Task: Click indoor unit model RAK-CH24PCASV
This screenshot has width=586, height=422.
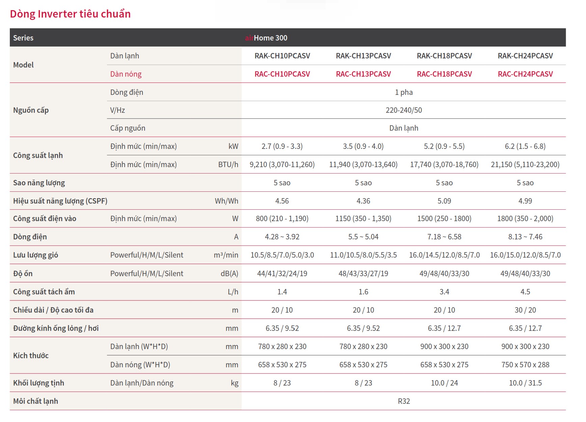Action: (526, 56)
